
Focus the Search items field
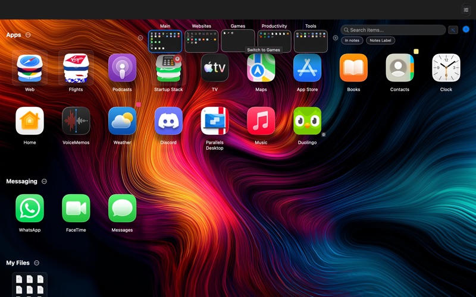click(393, 30)
